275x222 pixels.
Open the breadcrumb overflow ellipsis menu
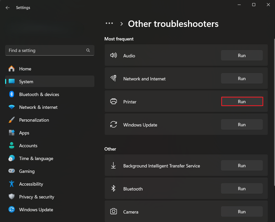109,23
